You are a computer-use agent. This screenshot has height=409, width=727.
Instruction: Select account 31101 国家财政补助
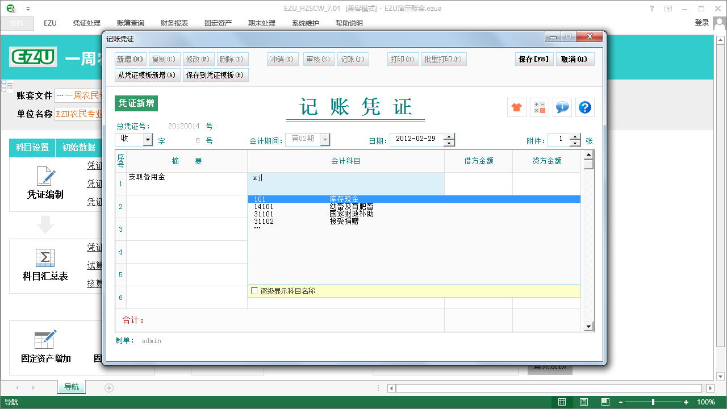[414, 214]
